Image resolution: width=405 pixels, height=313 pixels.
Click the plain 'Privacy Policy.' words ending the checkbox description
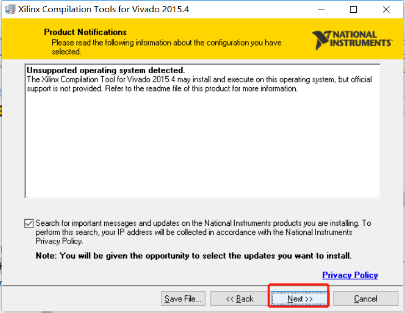59,241
